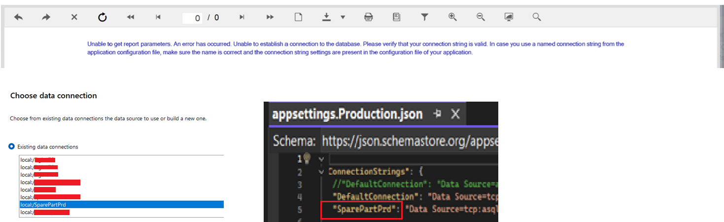The height and width of the screenshot is (222, 724).
Task: Stop report rendering with the X icon
Action: click(74, 17)
